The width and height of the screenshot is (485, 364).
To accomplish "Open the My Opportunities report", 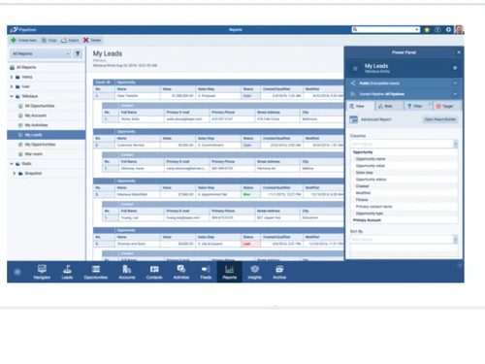I will (40, 145).
